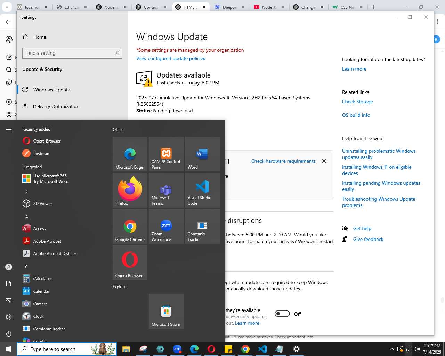Open the Check Storage link
Screen dimensions: 445x356
coord(357,102)
